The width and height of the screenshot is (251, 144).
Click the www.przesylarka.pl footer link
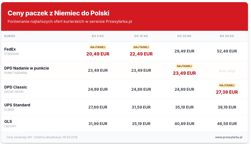pyautogui.click(x=228, y=137)
